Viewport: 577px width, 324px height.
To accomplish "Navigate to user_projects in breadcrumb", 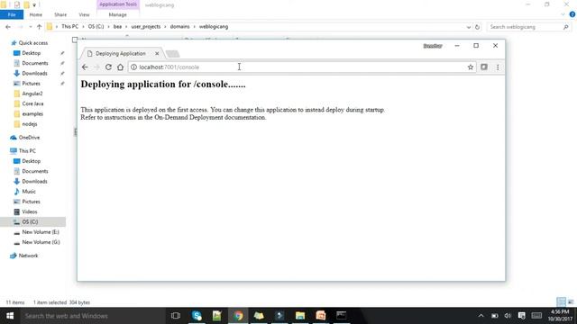I will tap(146, 27).
